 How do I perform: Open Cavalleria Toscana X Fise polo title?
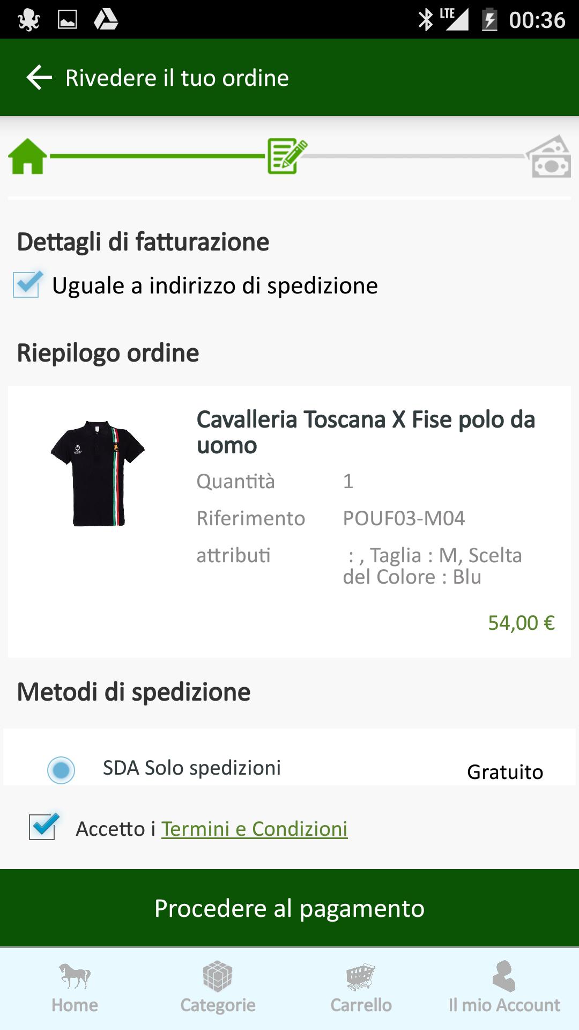coord(366,432)
